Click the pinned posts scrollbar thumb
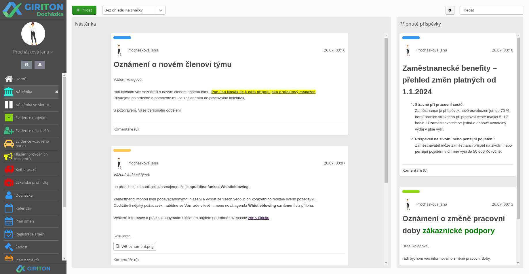529x274 pixels. [518, 128]
